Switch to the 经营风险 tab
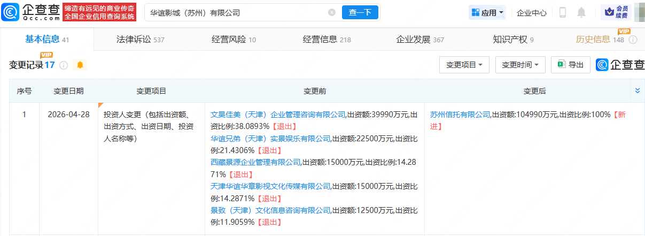Screen dimensions: 645x236 [x=234, y=40]
